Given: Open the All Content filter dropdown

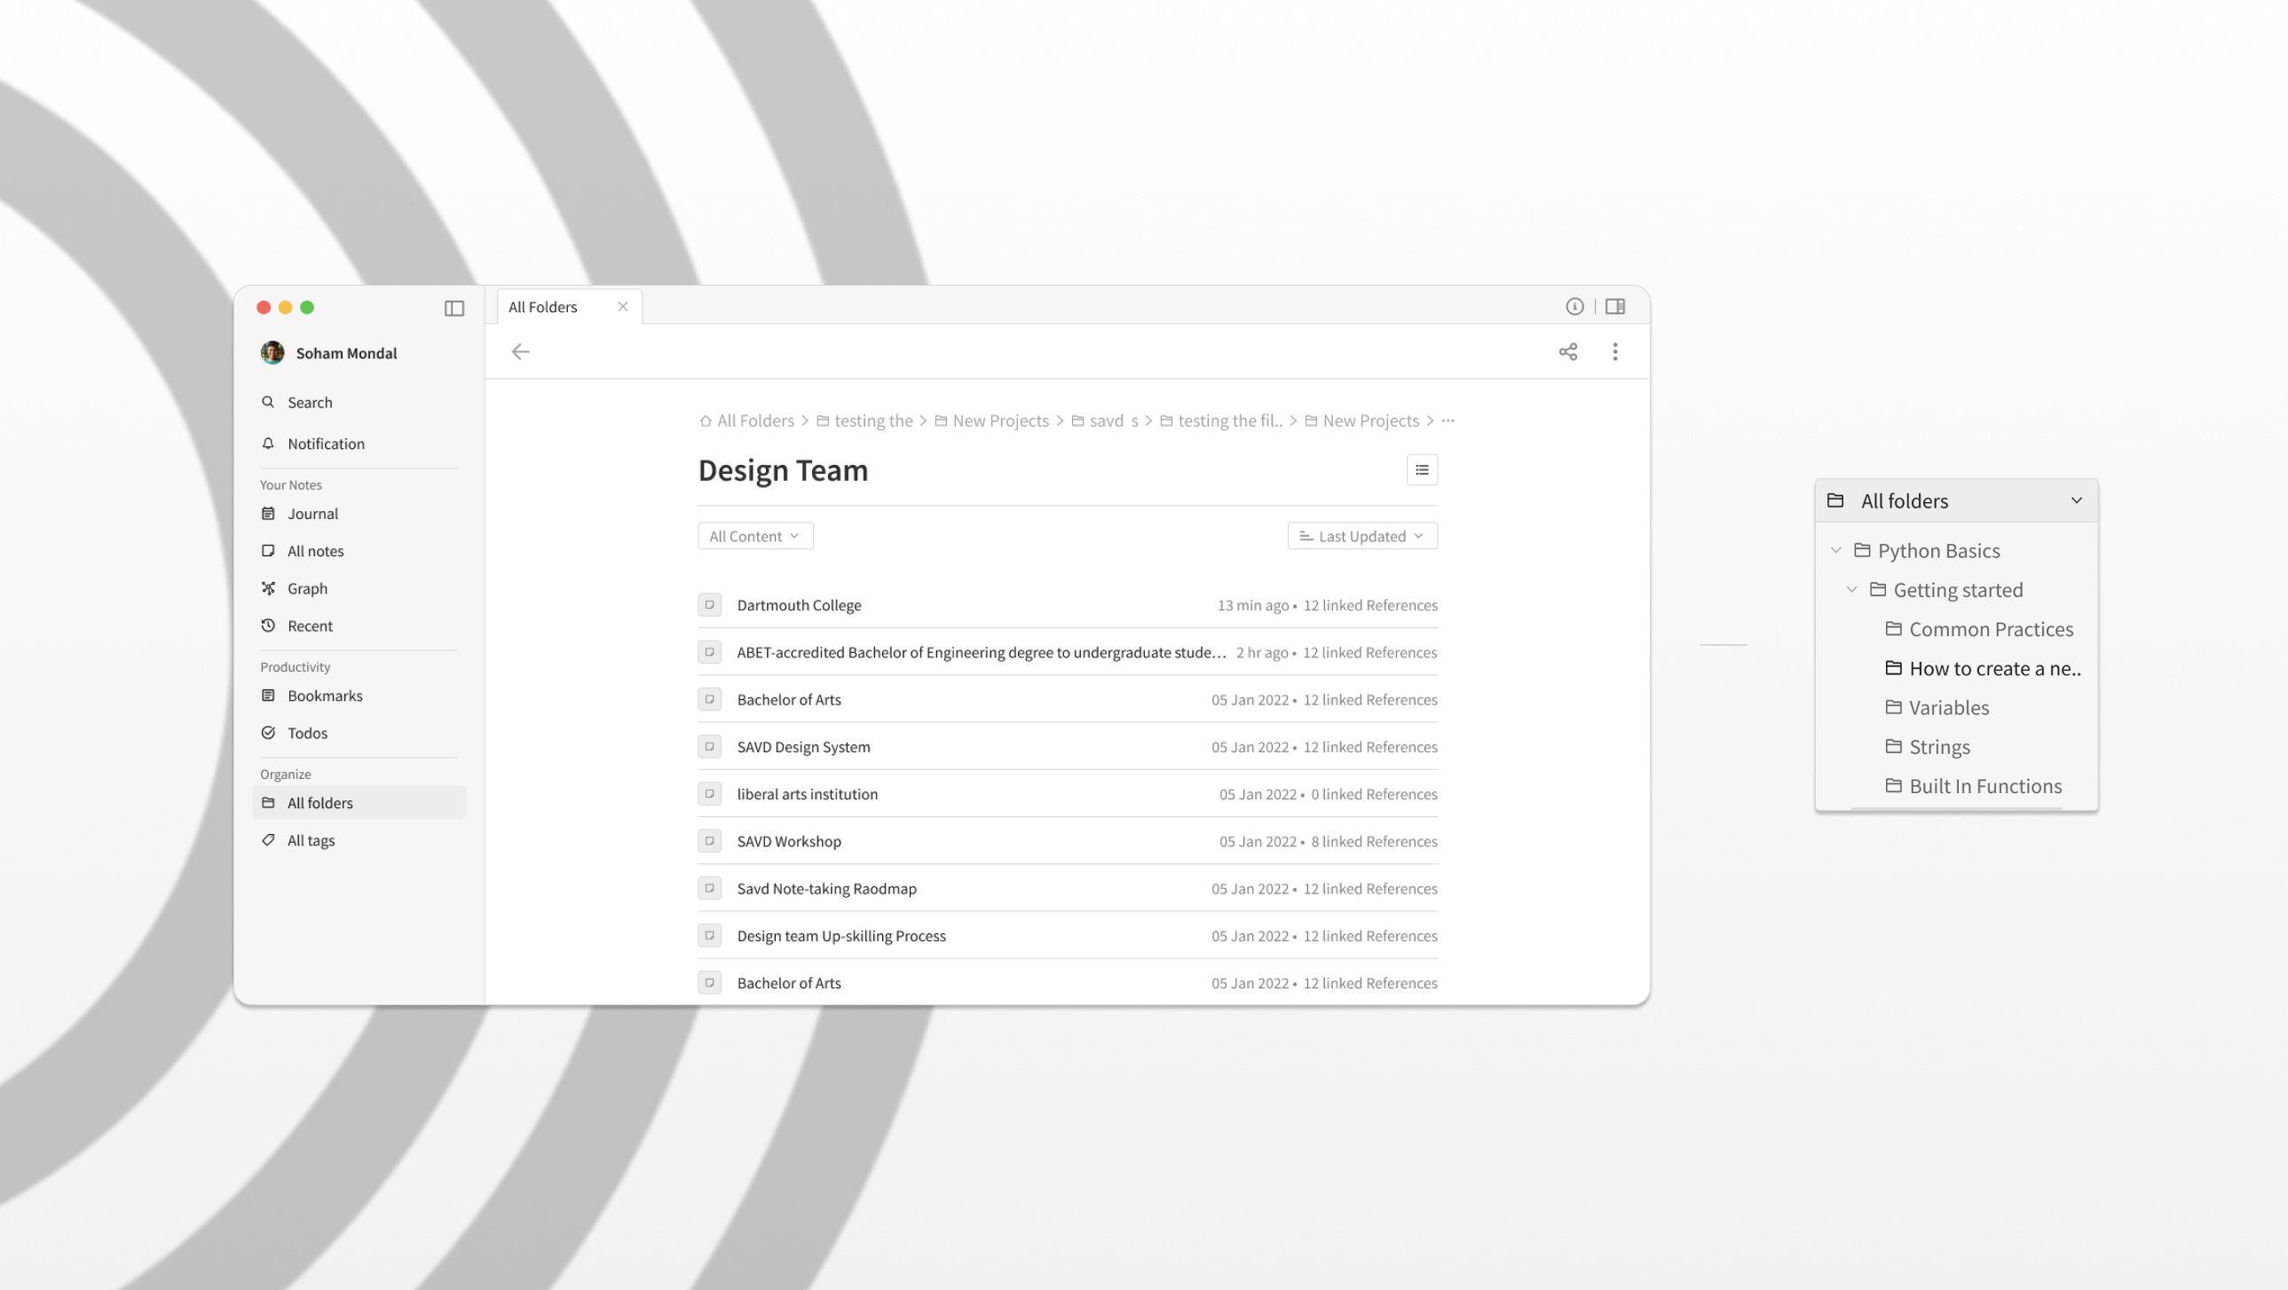Looking at the screenshot, I should click(754, 535).
